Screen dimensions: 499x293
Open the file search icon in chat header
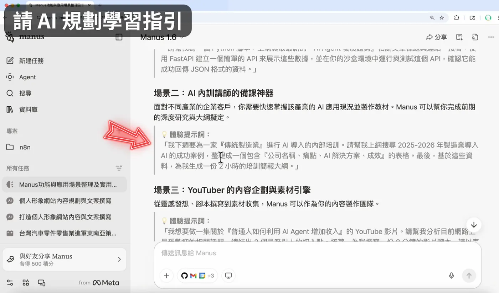pyautogui.click(x=475, y=37)
